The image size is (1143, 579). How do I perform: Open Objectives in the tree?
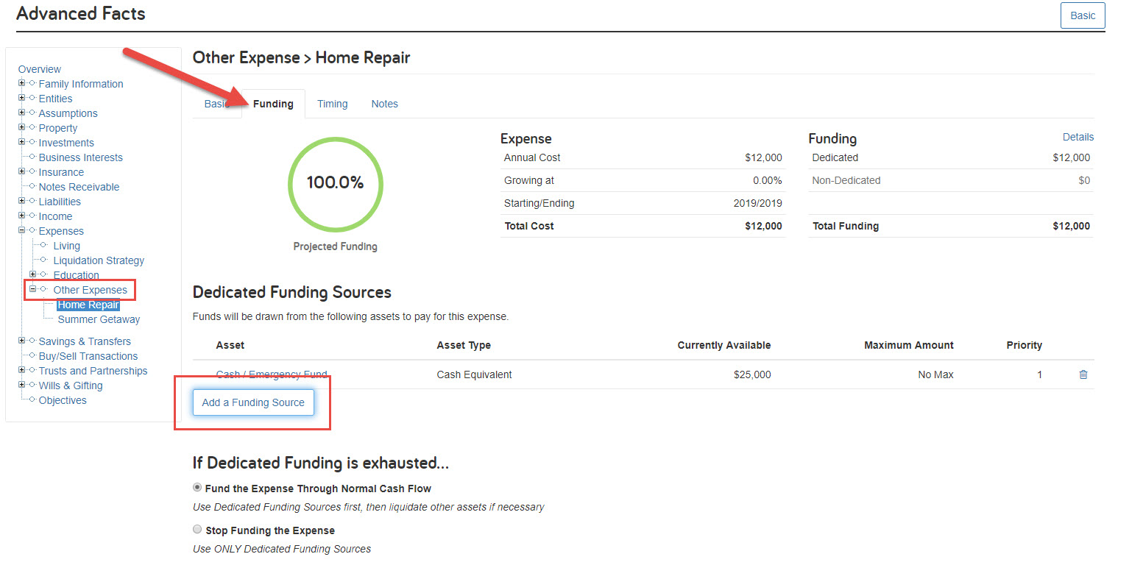click(63, 400)
